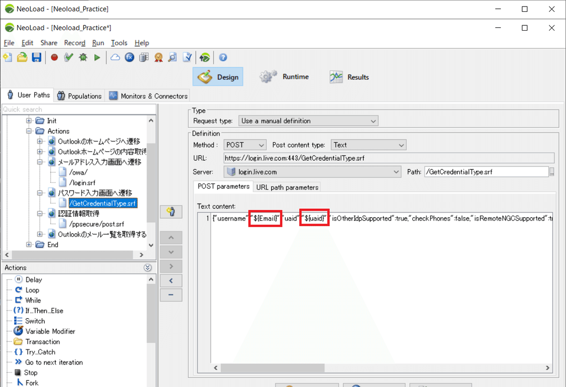Switch to Results section
566x387 pixels.
[350, 77]
